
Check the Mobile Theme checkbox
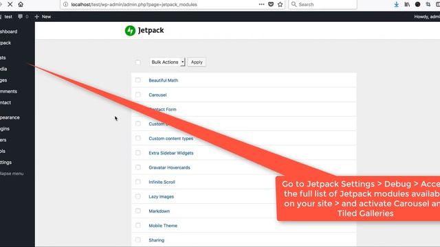point(137,225)
